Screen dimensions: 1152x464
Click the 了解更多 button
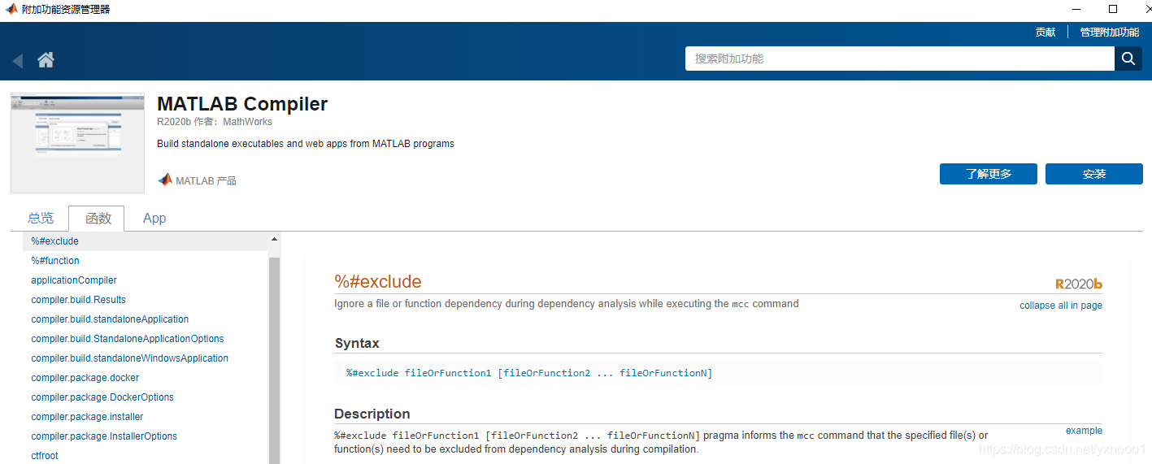pos(989,174)
